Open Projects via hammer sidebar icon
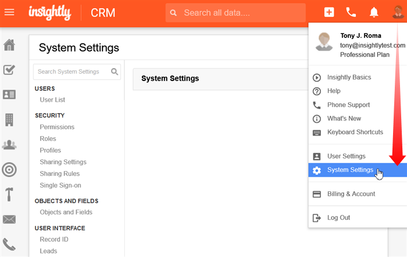Screen dimensions: 407x257 (x=9, y=194)
